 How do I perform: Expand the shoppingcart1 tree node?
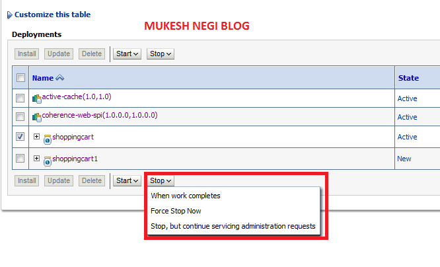36,159
